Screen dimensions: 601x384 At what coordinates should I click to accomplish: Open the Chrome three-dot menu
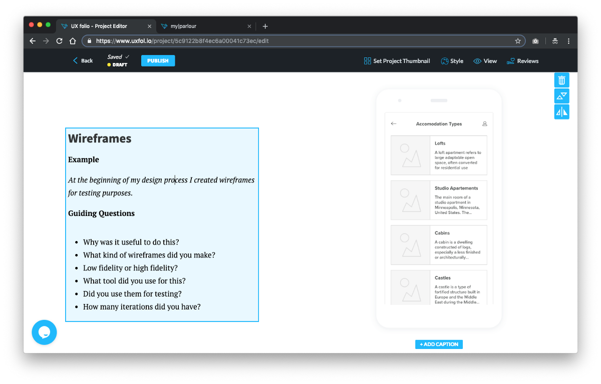pos(568,41)
